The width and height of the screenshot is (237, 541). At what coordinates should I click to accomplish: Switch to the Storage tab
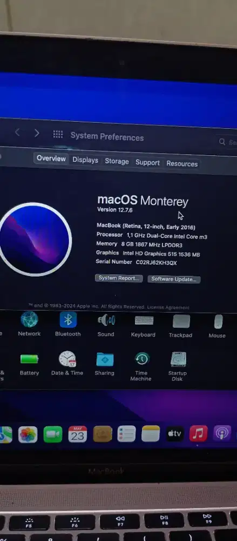pos(117,161)
